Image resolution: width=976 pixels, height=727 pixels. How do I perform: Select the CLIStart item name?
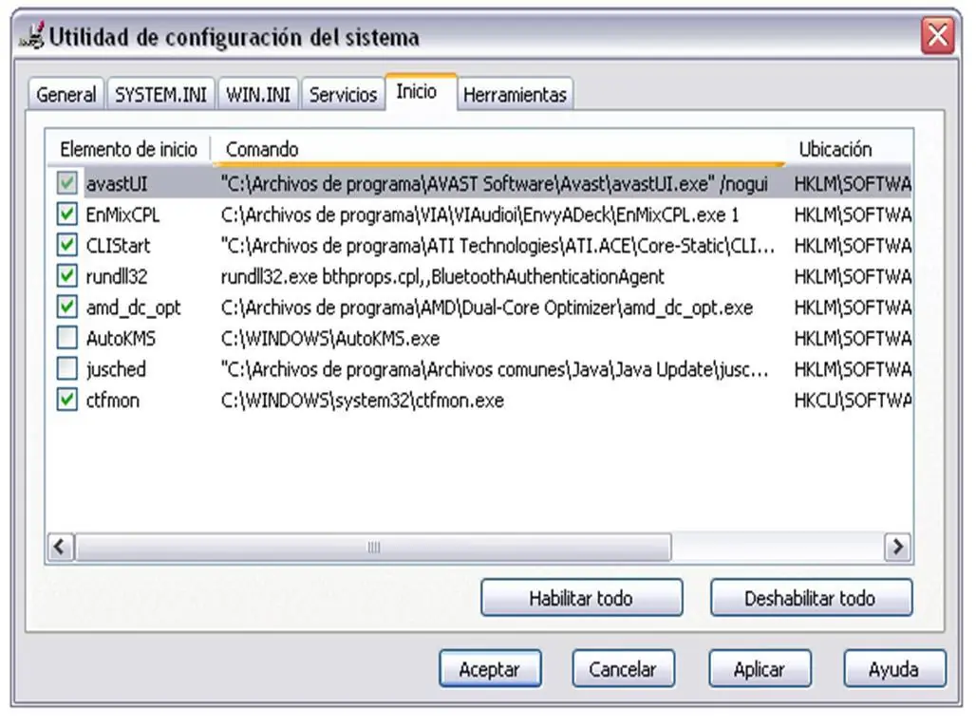[x=119, y=246]
